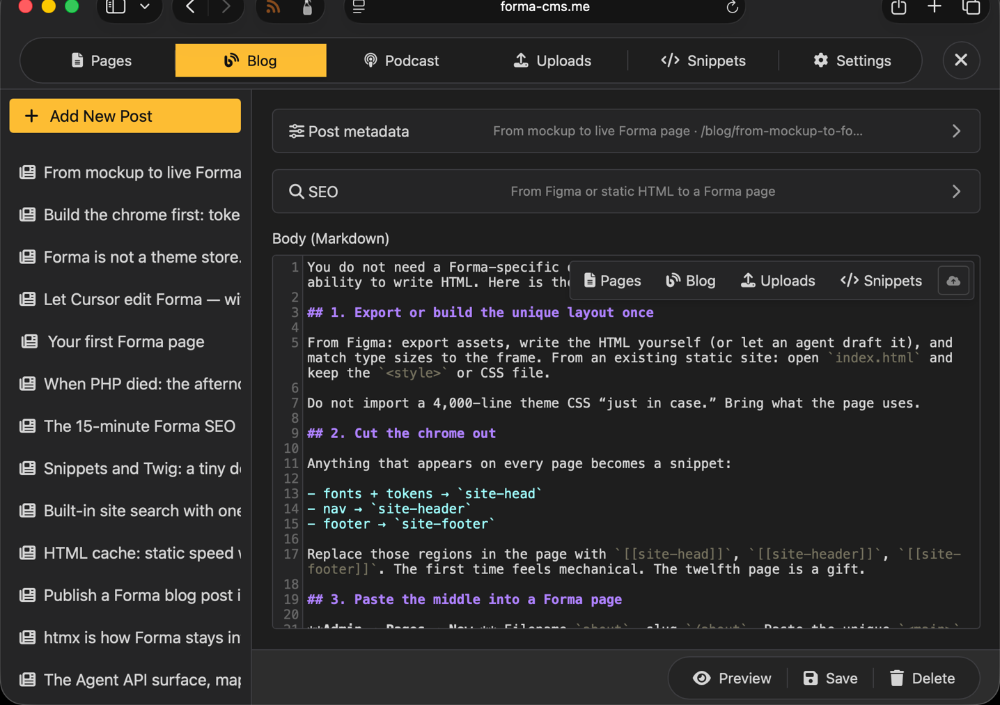
Task: Click the Preview button
Action: (x=732, y=679)
